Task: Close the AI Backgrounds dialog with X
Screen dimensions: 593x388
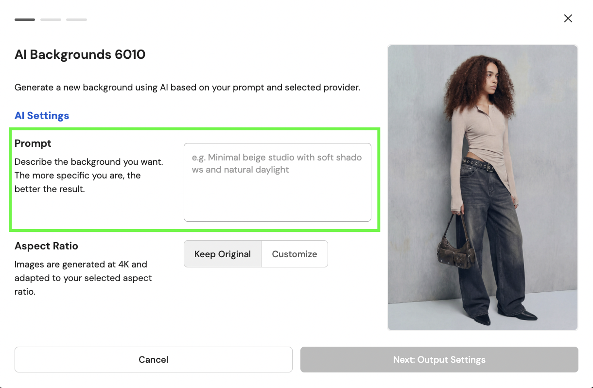Action: (x=568, y=18)
